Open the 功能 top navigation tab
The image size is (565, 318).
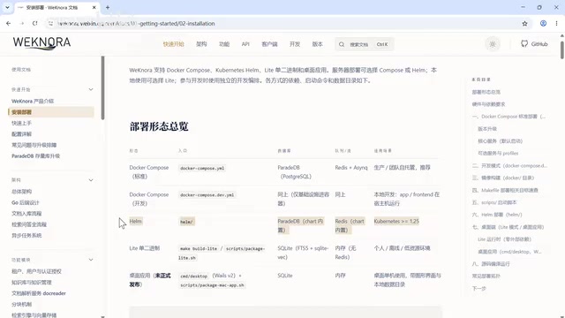tap(224, 44)
